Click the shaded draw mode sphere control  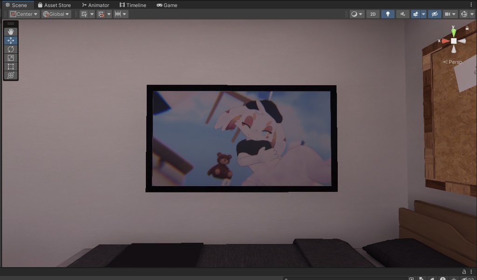pos(354,14)
